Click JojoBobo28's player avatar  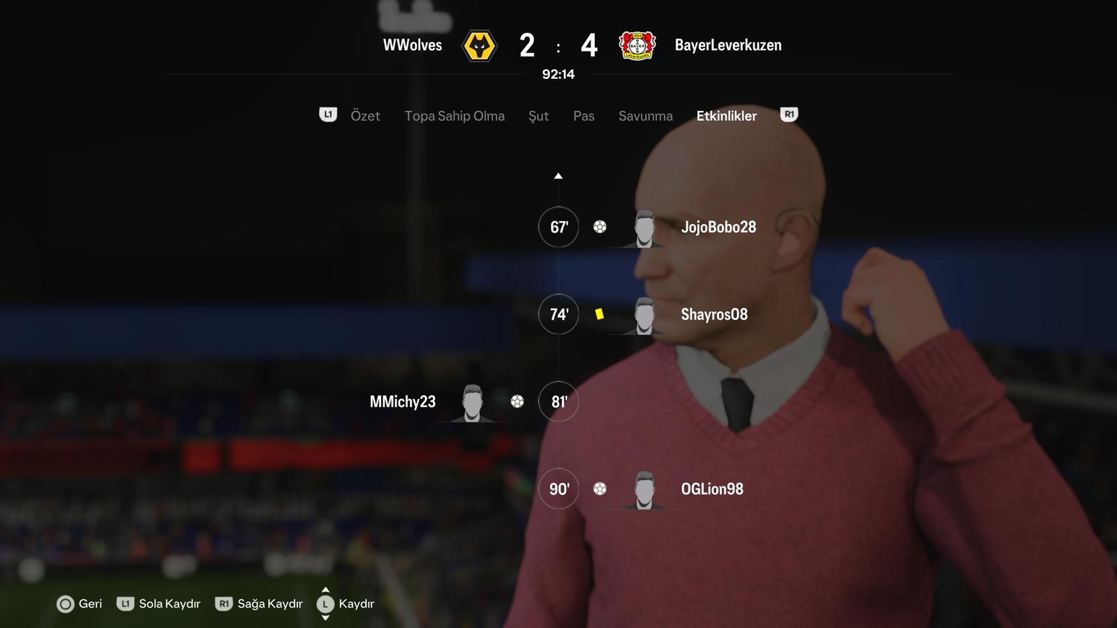point(644,228)
